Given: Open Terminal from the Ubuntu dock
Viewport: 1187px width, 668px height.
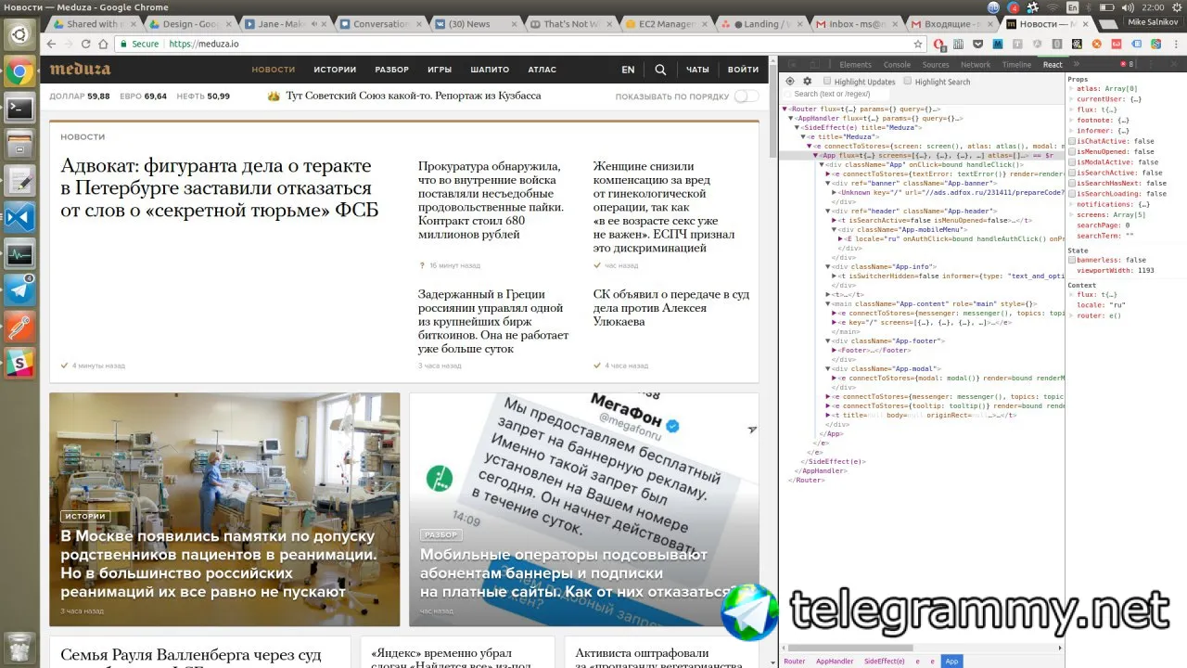Looking at the screenshot, I should 19,108.
